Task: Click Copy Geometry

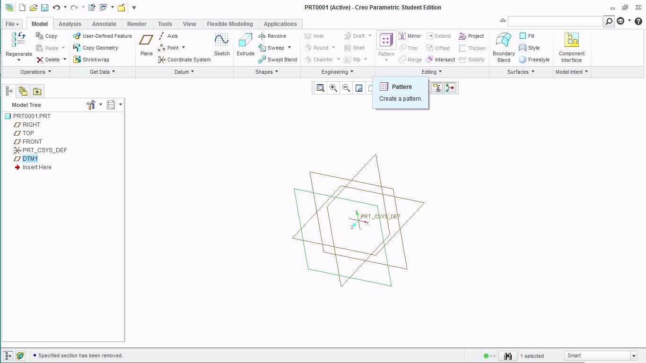Action: coord(96,48)
